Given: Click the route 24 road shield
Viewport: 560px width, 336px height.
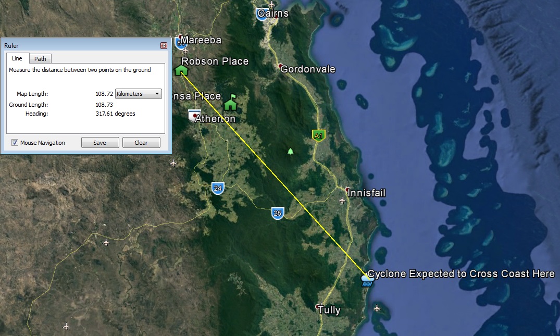Looking at the screenshot, I should point(218,188).
